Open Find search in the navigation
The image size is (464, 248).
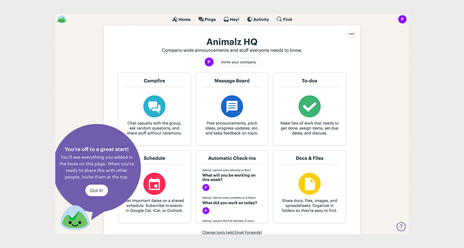coord(284,19)
